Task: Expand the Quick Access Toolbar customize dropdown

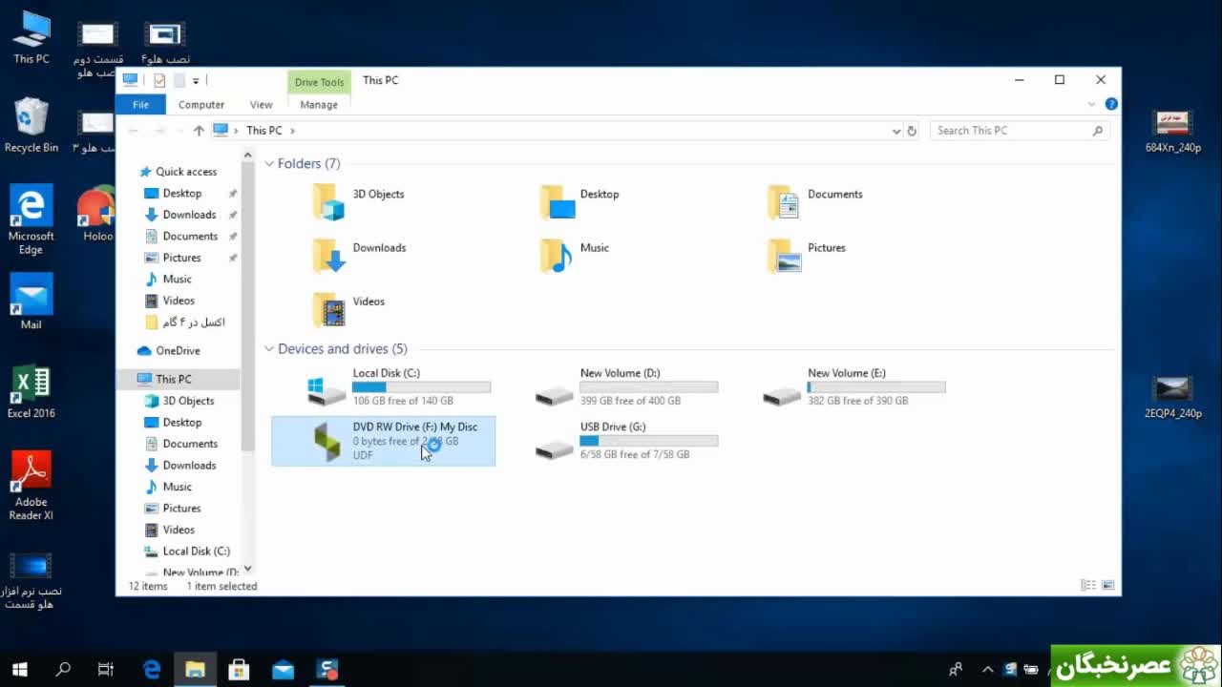Action: (196, 81)
